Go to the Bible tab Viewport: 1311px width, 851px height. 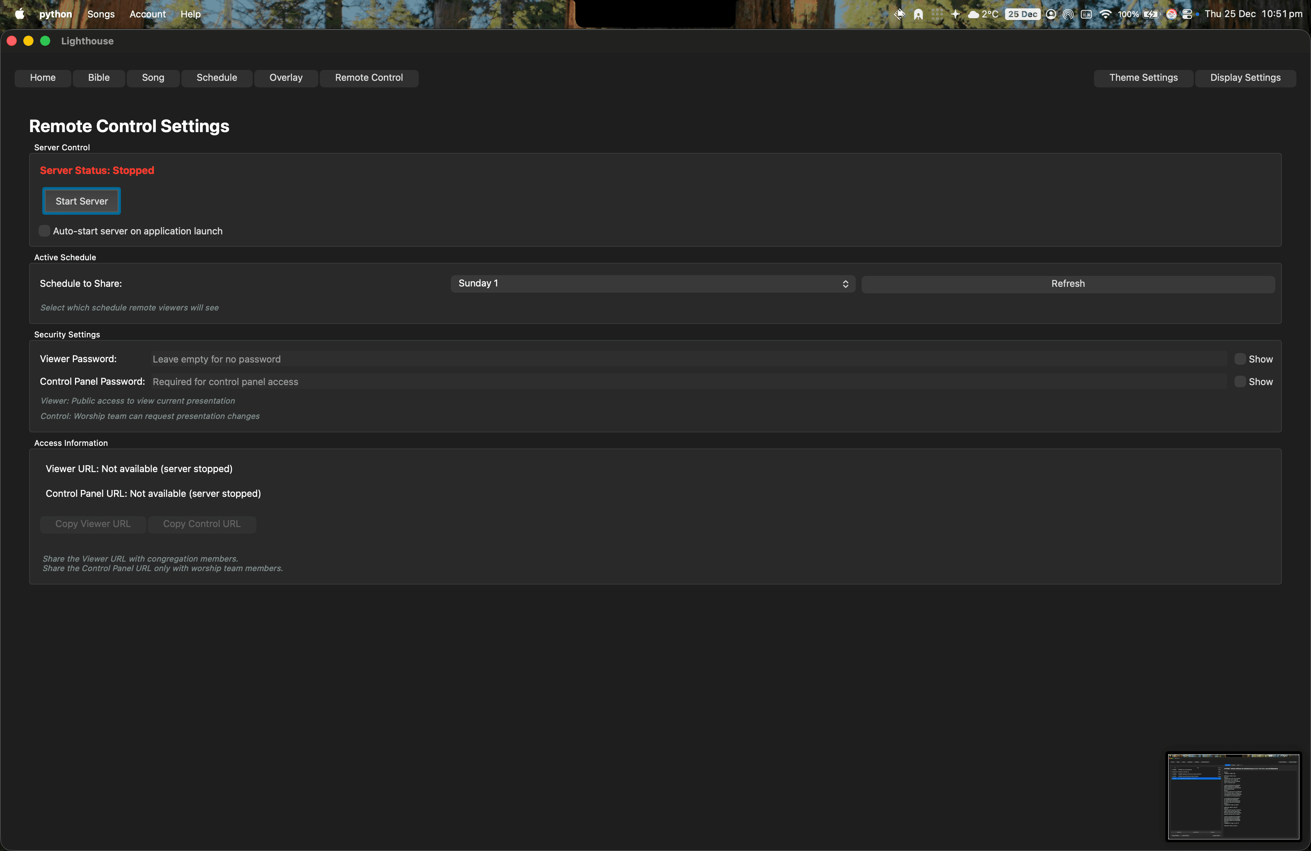[x=99, y=78]
